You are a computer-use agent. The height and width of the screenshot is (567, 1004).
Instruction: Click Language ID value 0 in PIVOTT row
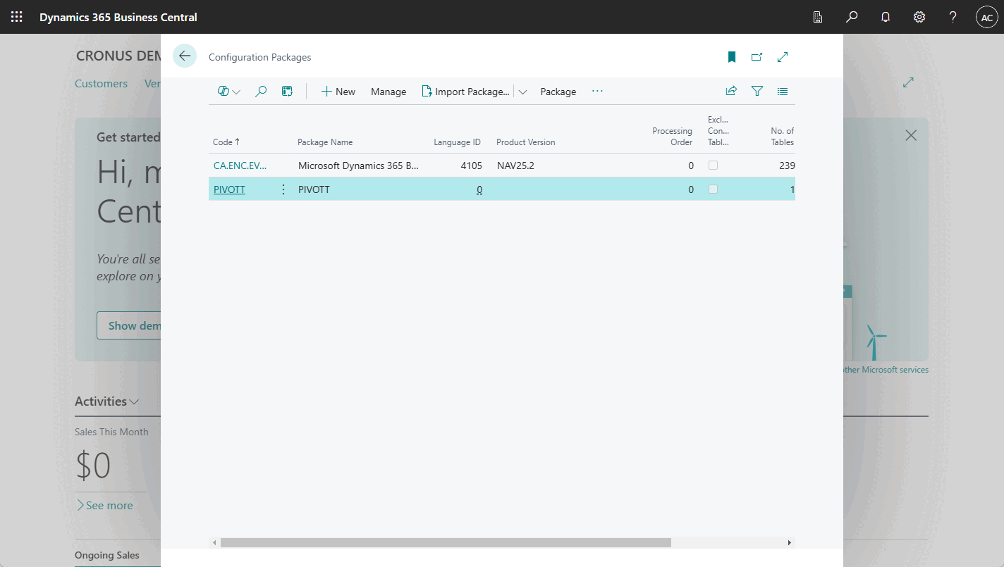479,189
